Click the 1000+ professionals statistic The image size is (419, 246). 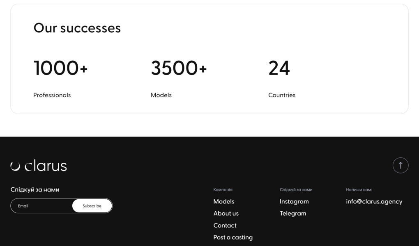60,68
